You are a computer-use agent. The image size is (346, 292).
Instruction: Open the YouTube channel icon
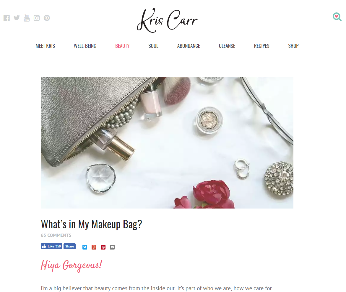(x=27, y=18)
